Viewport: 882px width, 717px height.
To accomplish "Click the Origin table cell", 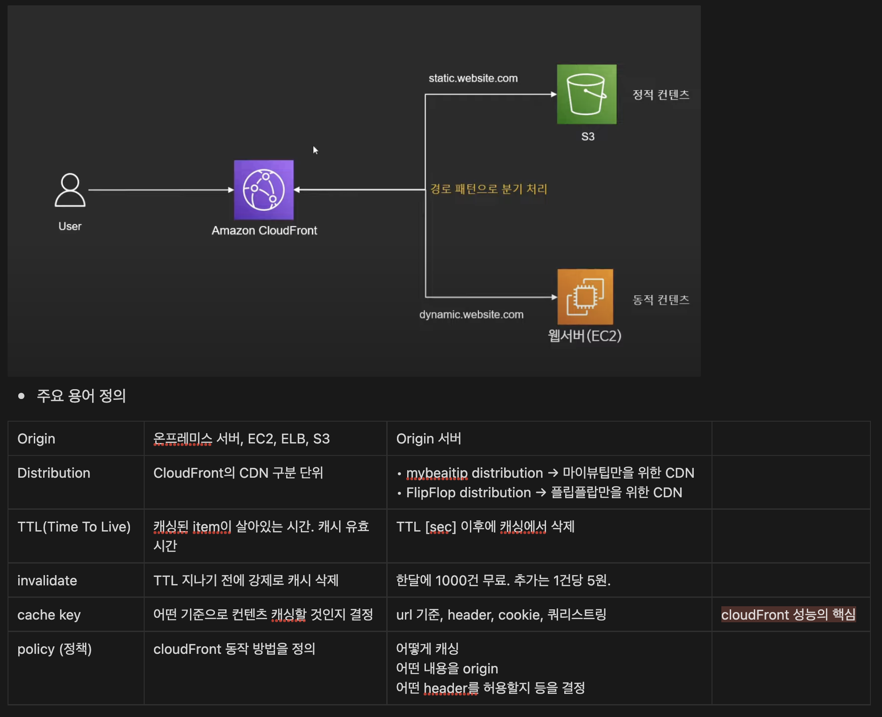I will click(x=36, y=439).
